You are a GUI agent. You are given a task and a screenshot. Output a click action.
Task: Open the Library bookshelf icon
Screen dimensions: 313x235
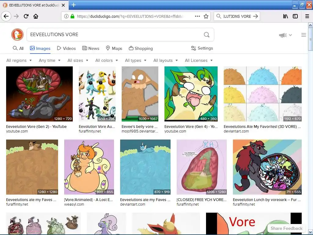point(285,16)
